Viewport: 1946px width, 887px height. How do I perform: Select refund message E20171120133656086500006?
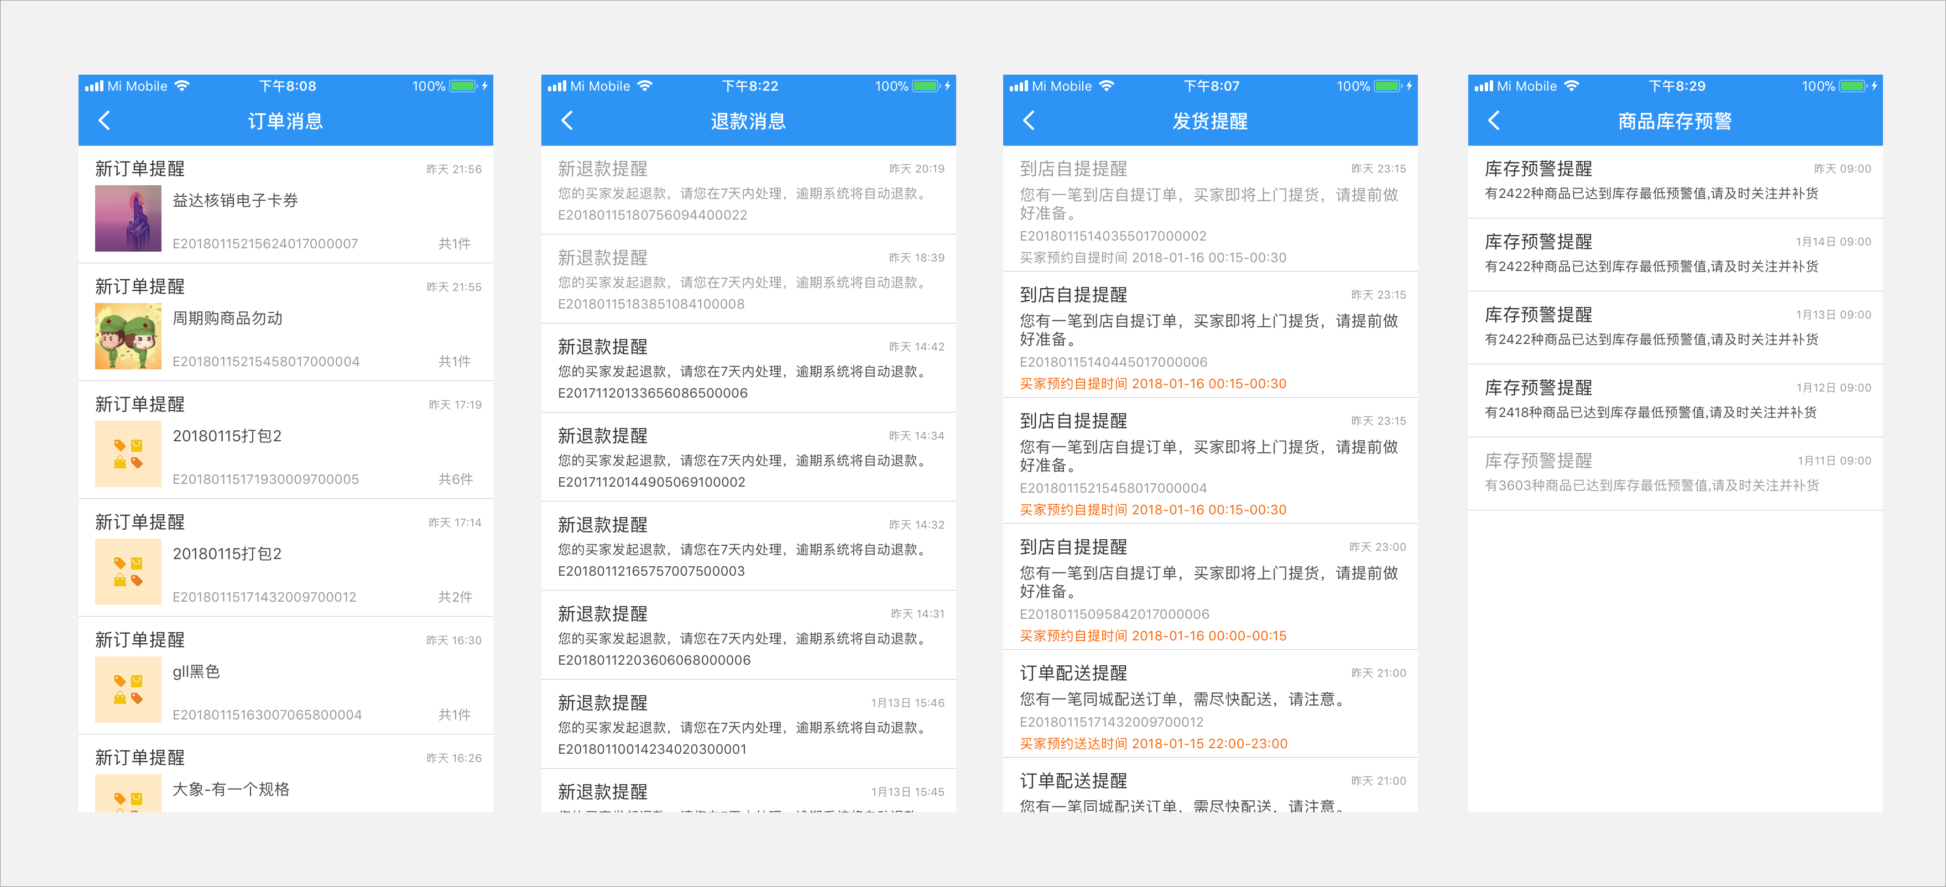[x=748, y=368]
